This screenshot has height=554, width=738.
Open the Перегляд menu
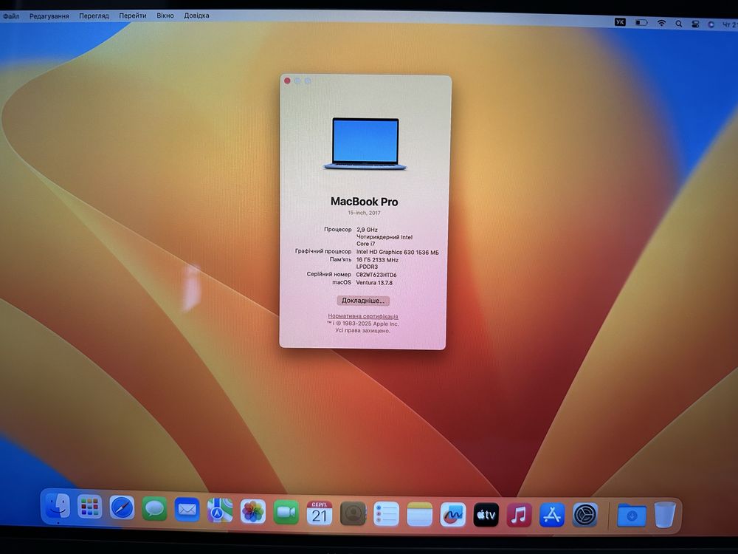(94, 16)
